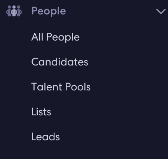Screen dimensions: 168x159
Task: Collapse the People section chevron
Action: (161, 11)
